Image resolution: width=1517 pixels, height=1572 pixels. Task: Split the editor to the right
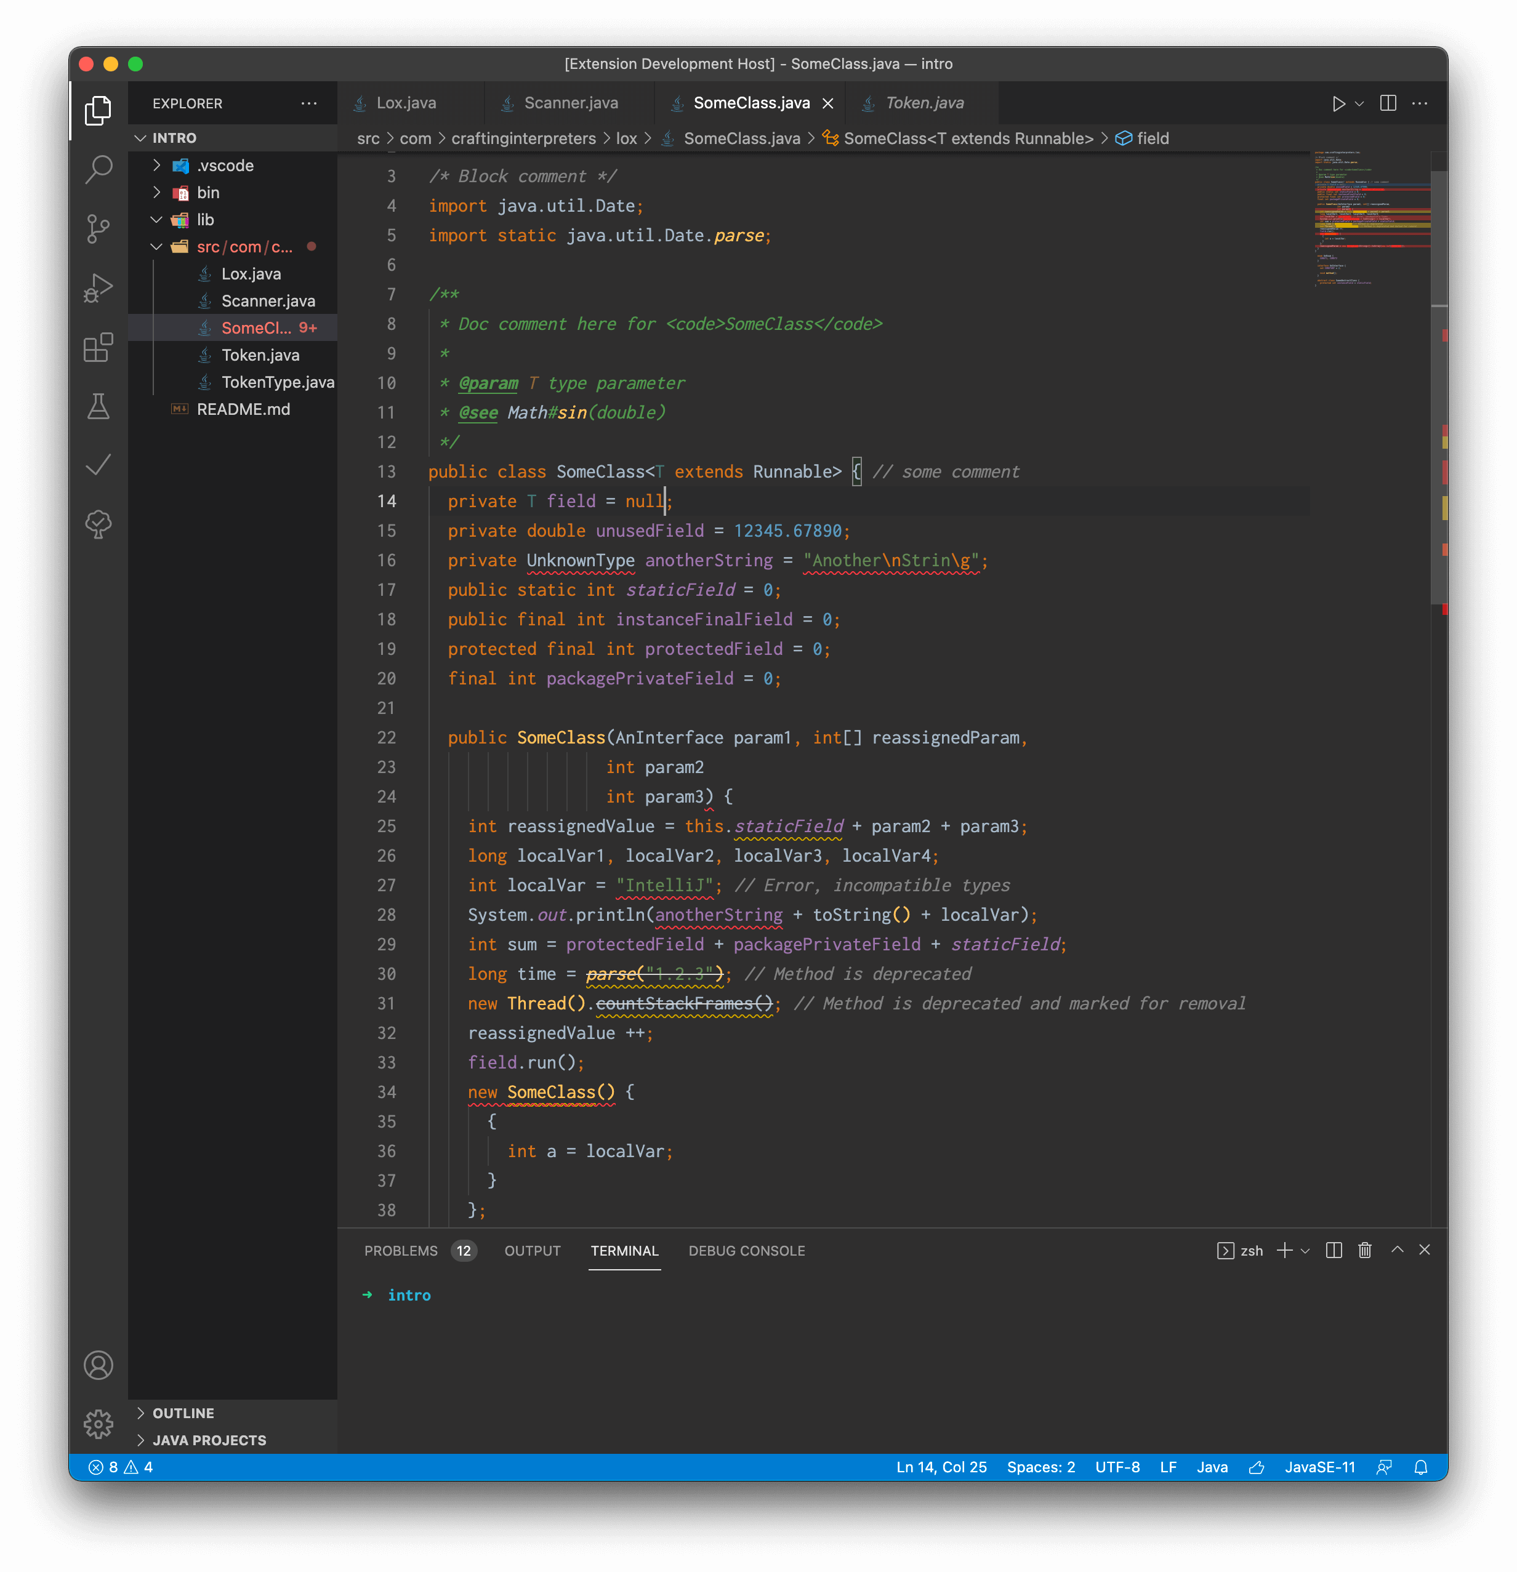pos(1388,103)
